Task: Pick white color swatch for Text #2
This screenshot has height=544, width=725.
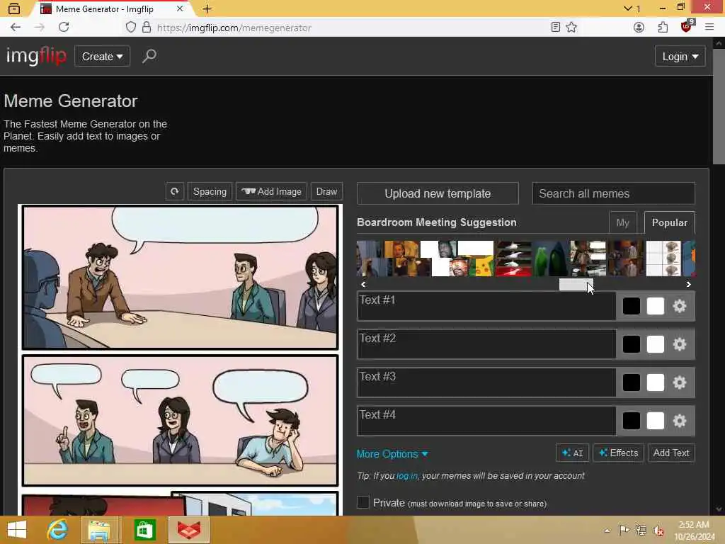Action: tap(655, 344)
